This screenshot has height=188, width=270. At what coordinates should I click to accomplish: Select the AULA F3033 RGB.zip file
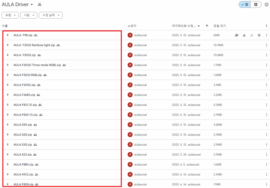point(27,75)
